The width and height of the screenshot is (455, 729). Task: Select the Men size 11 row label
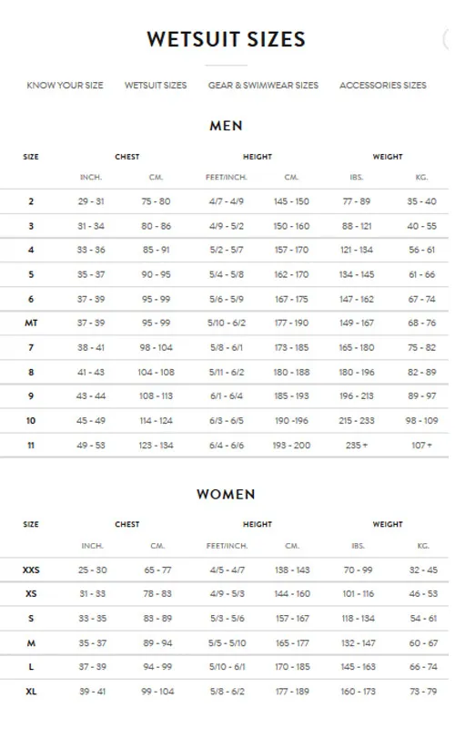pos(31,446)
